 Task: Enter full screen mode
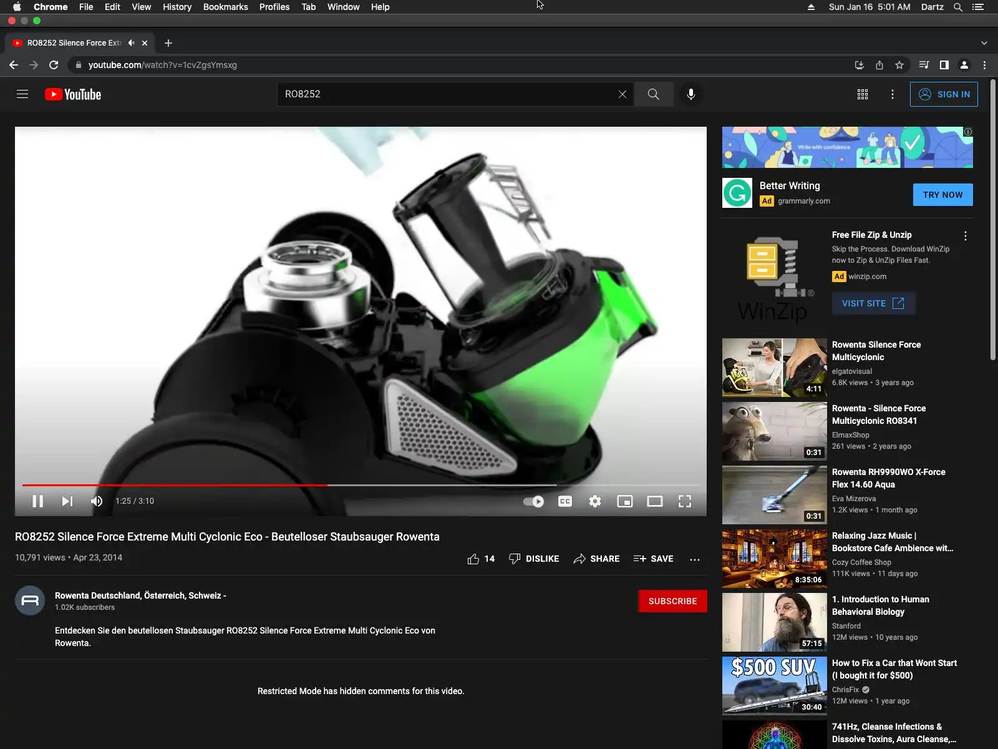[x=685, y=501]
